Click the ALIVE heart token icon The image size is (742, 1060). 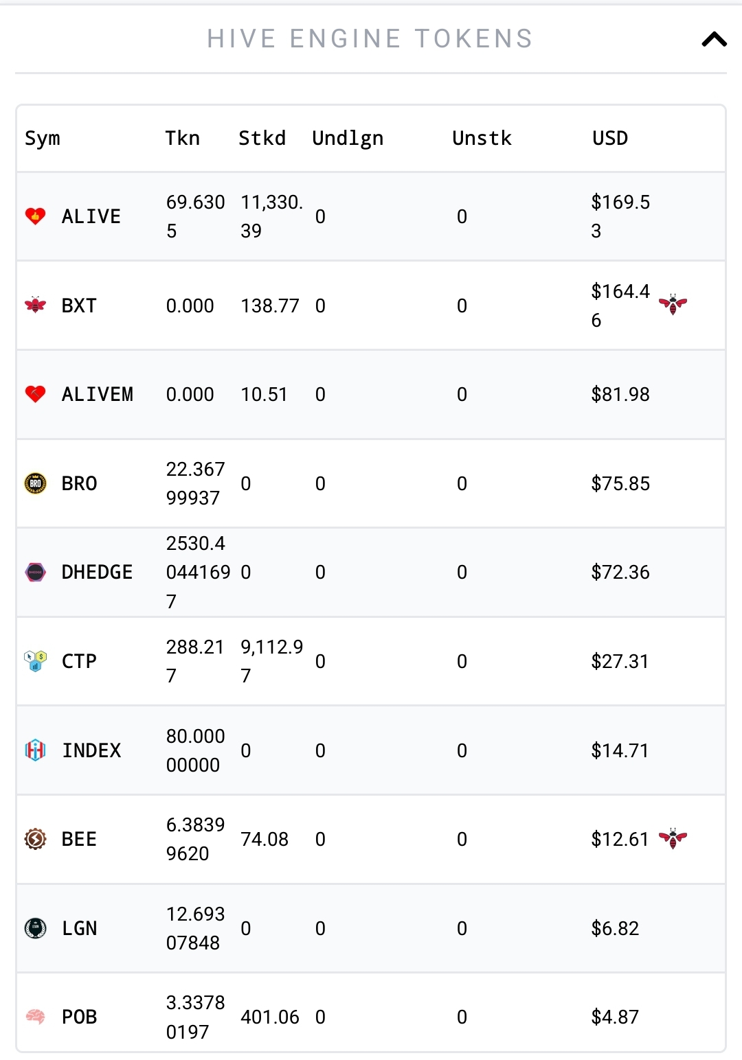click(x=35, y=216)
